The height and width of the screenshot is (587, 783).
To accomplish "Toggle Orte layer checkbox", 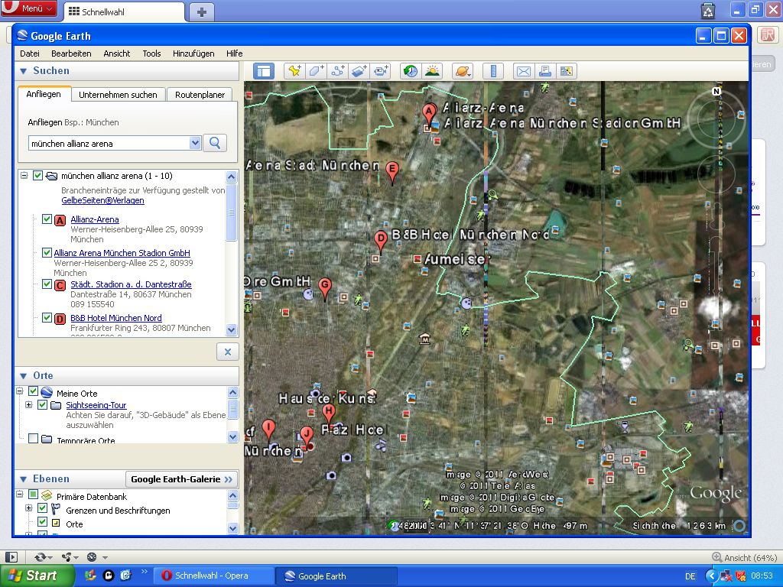I will pyautogui.click(x=43, y=522).
